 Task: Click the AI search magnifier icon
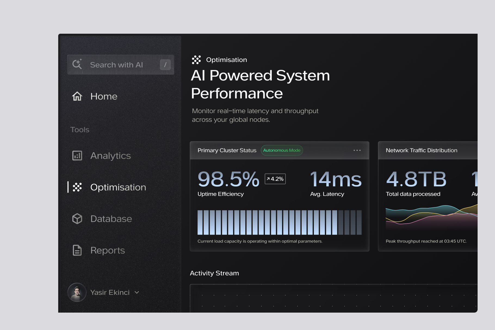[78, 64]
